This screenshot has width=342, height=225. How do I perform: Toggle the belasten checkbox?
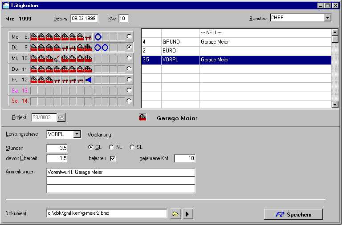tap(113, 158)
